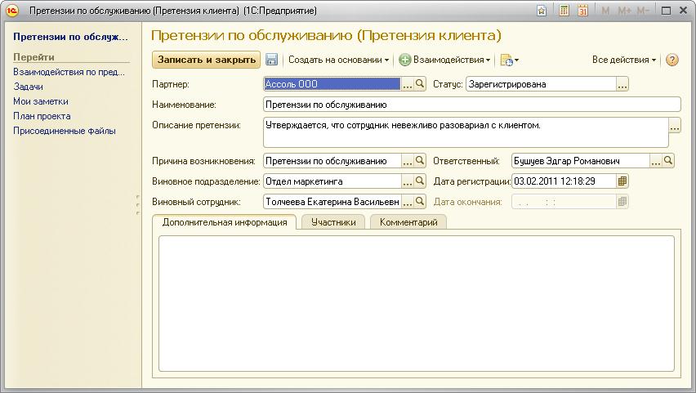Open date picker for Дата регистрации
Screen dimensions: 696x393
tap(623, 181)
